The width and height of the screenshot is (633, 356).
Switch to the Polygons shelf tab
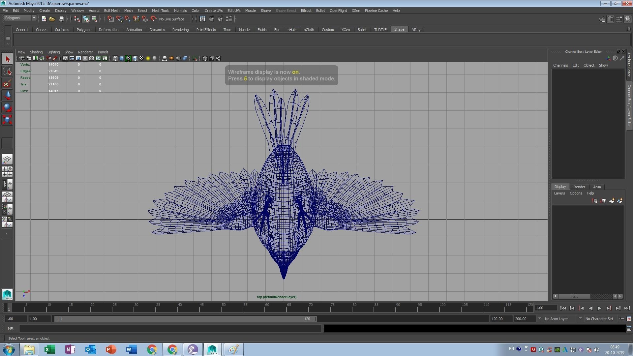click(84, 30)
